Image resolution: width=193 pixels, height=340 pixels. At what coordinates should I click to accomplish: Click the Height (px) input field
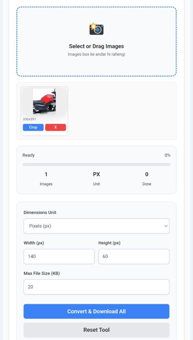click(x=134, y=256)
